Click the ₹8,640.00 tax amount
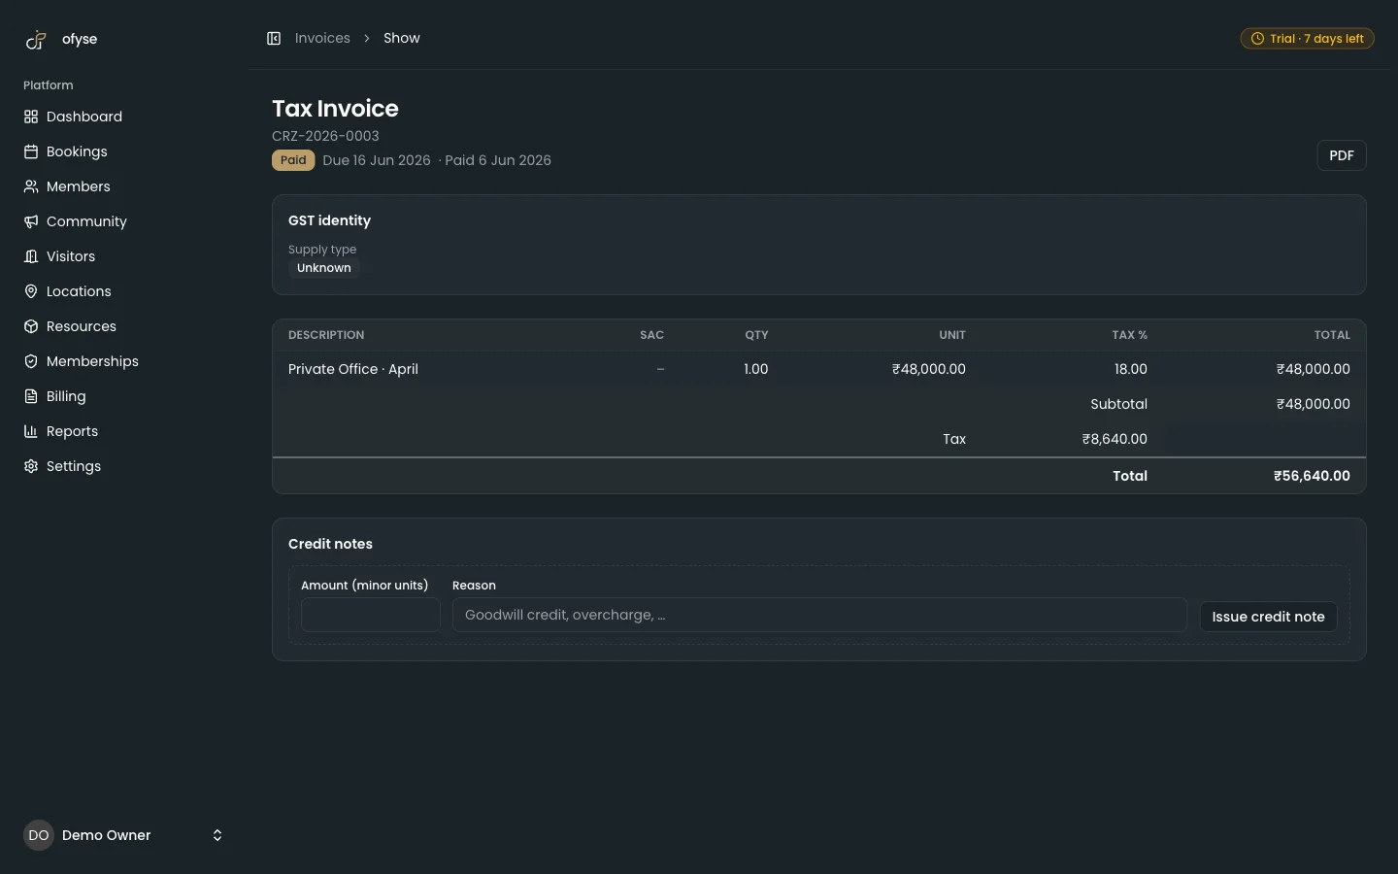 coord(1115,439)
